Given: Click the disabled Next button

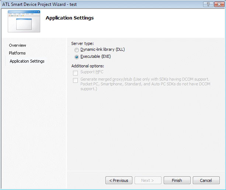Looking at the screenshot, I should [148, 180].
